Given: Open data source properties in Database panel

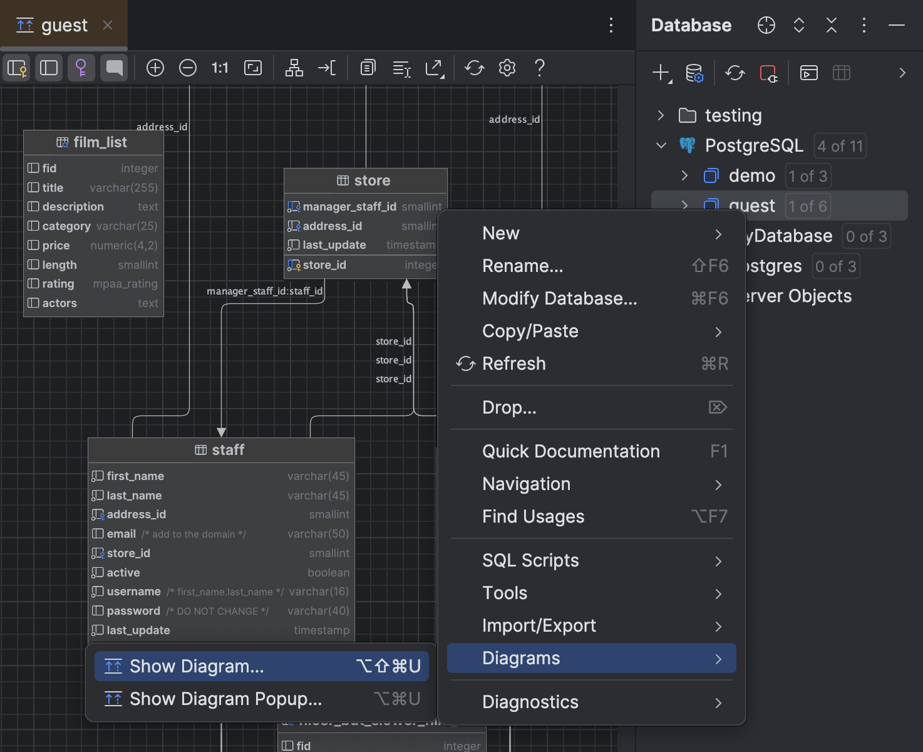Looking at the screenshot, I should [x=695, y=73].
